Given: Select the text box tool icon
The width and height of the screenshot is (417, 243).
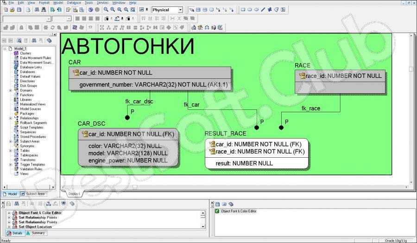Looking at the screenshot, I should pyautogui.click(x=283, y=10).
